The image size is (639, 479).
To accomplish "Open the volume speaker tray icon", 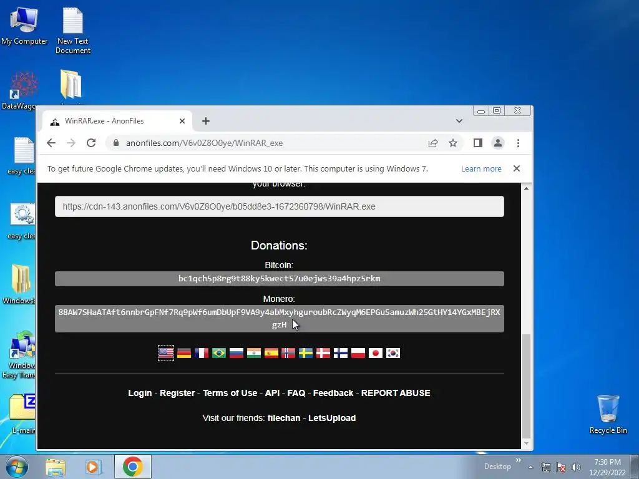I will [575, 467].
